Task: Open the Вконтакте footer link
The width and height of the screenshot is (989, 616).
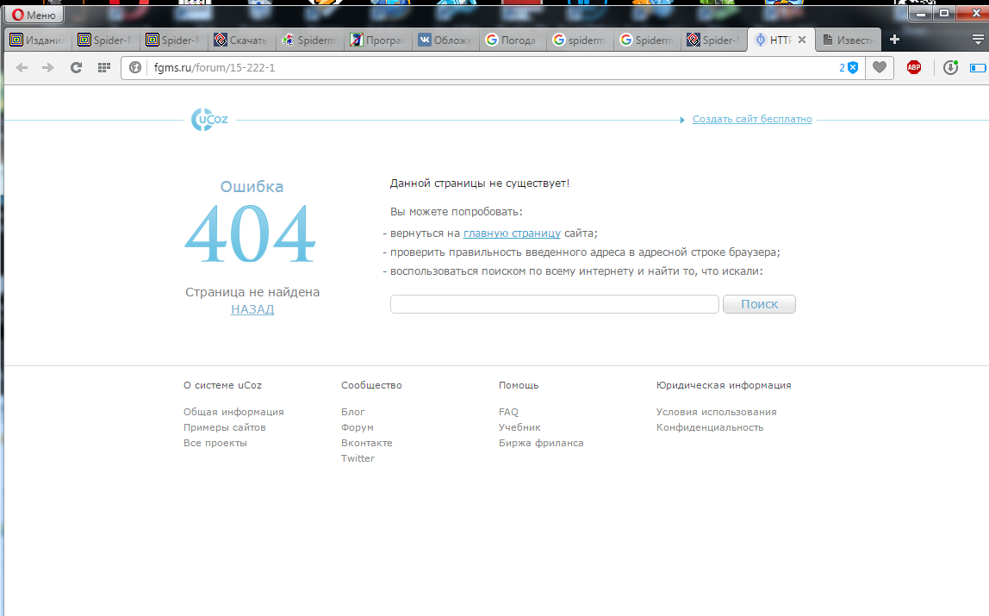Action: (x=366, y=443)
